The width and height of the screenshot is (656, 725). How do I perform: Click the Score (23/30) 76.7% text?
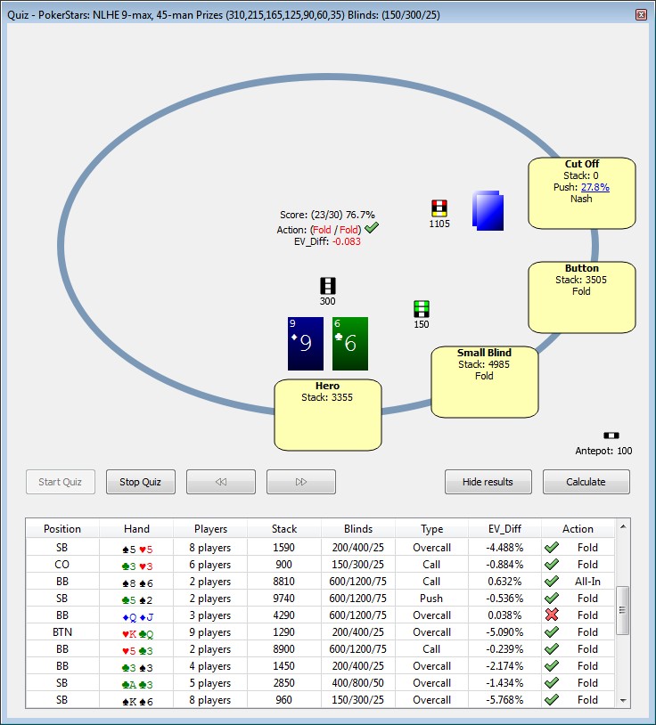[x=327, y=215]
